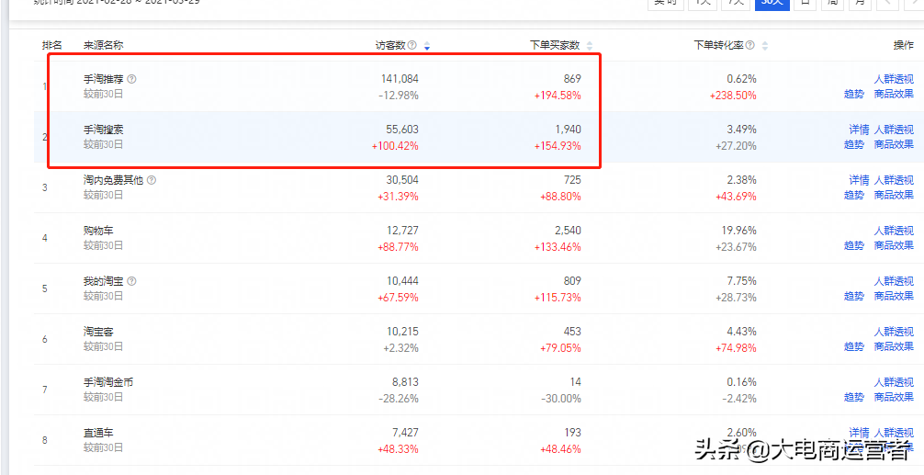Click visitor count 55,603

(x=402, y=130)
